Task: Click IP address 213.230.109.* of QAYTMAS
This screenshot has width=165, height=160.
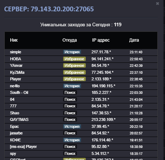Action: 103,119
